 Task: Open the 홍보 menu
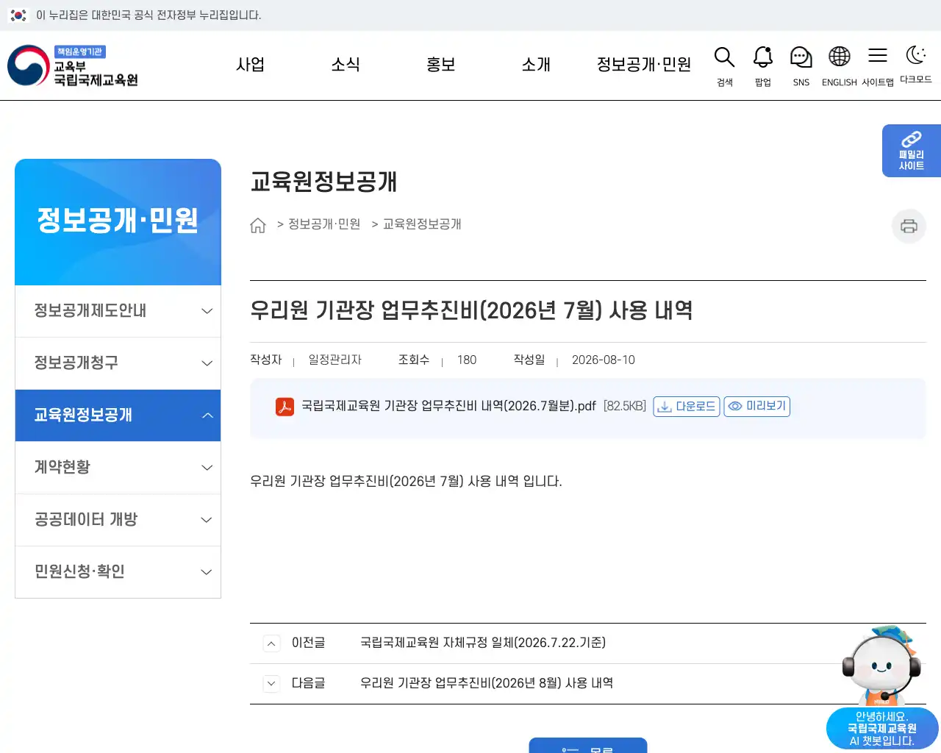pos(441,65)
